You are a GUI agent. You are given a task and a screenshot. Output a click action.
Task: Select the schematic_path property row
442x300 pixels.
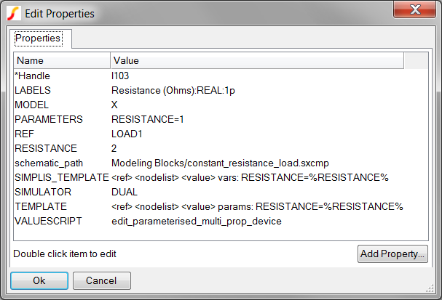(221, 163)
